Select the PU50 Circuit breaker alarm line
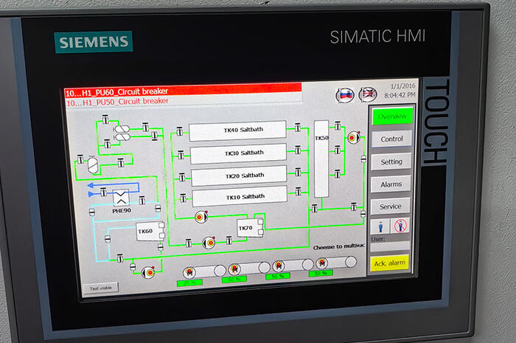 [184, 101]
